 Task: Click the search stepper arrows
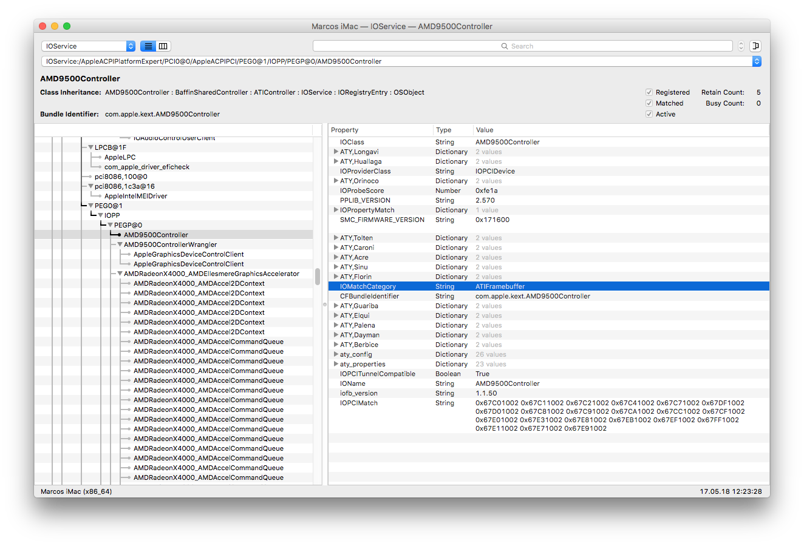[x=741, y=46]
